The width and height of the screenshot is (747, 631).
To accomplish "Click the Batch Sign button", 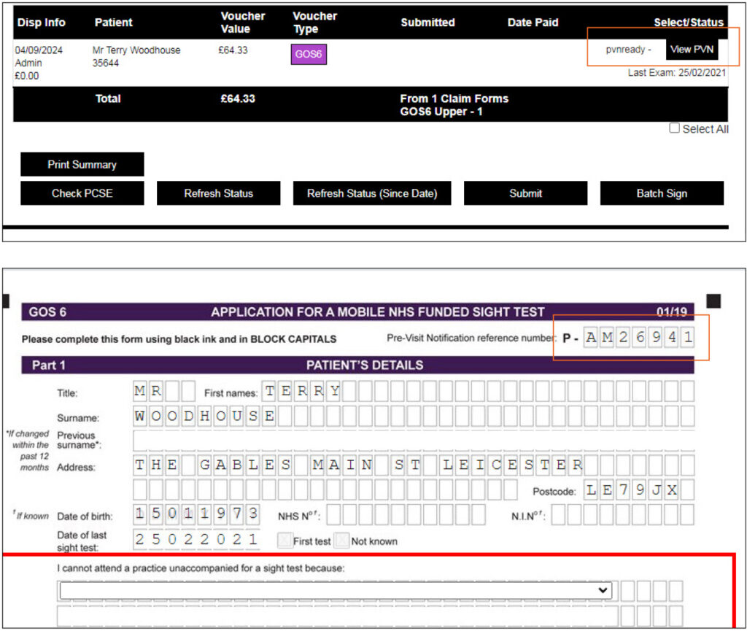I will pyautogui.click(x=662, y=193).
